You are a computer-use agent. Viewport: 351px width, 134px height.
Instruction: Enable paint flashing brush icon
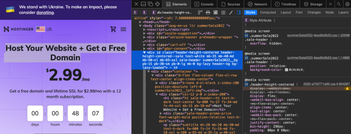pos(231,12)
